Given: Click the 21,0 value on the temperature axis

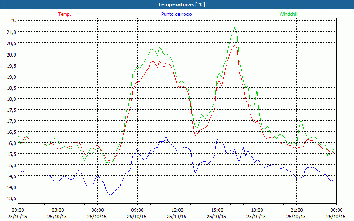Looking at the screenshot, I should click(x=12, y=32).
